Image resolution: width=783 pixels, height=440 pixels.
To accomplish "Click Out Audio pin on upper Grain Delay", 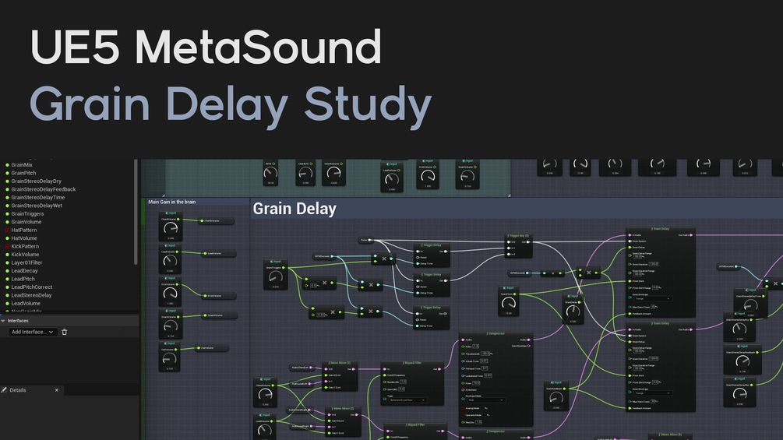I will 690,235.
